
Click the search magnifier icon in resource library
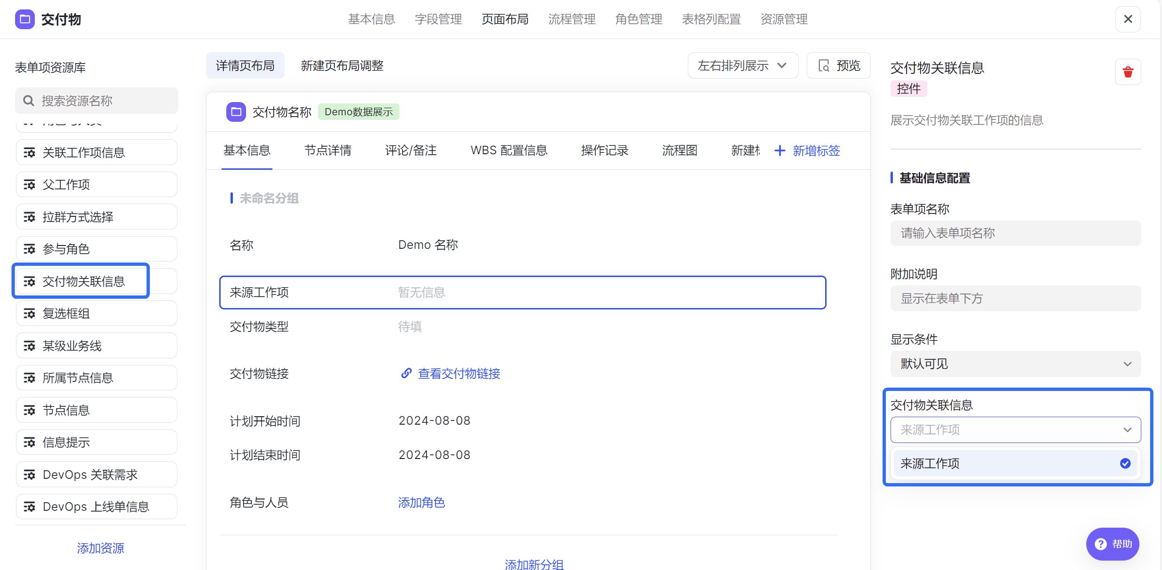[29, 101]
